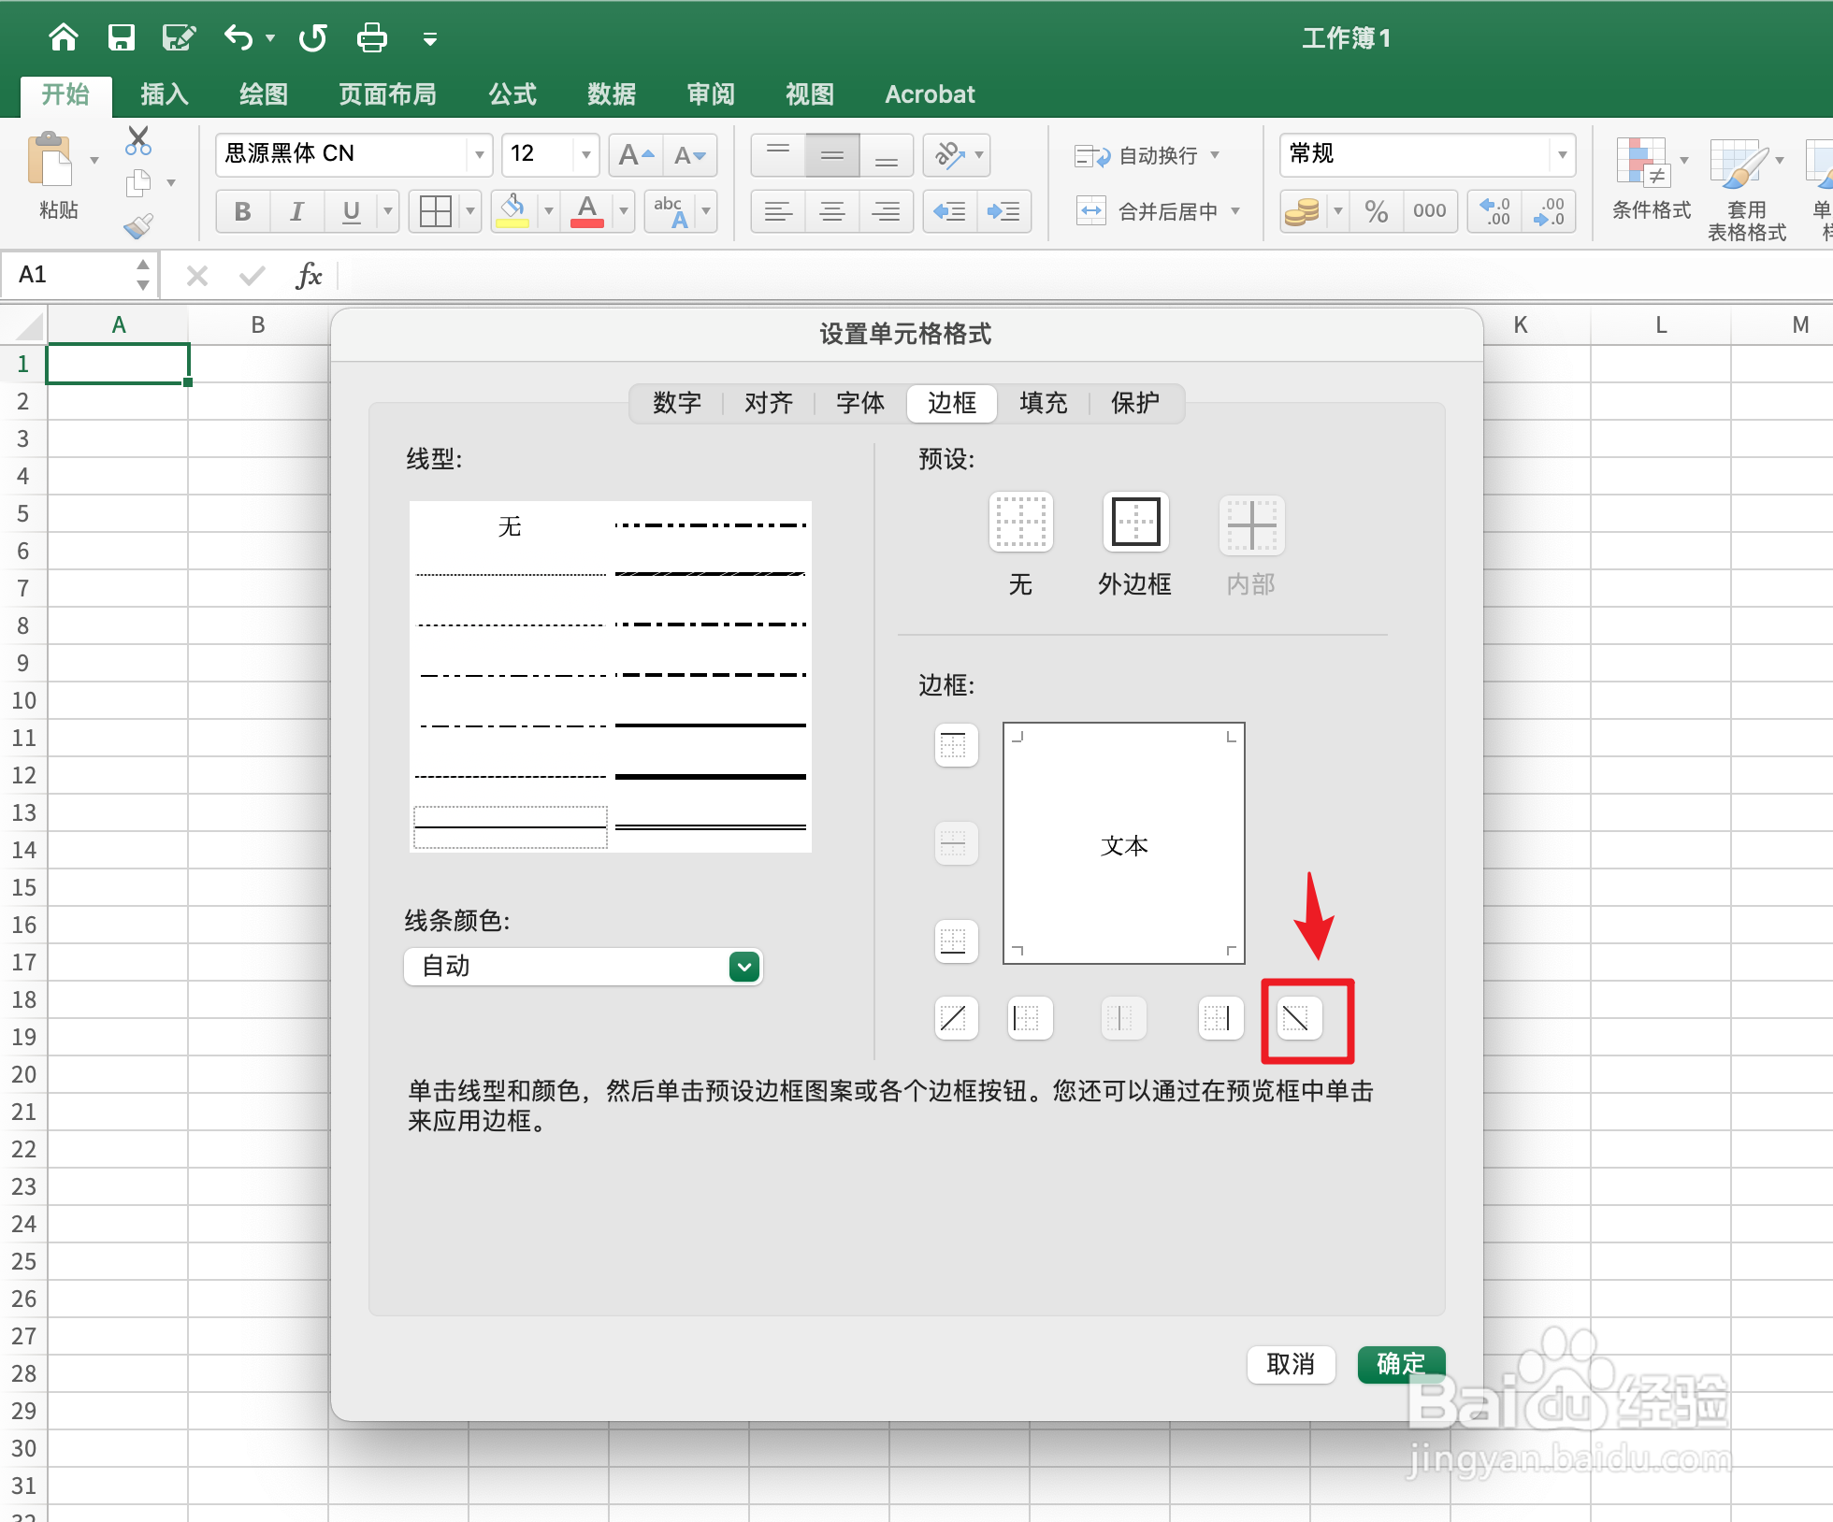Select the left border button
Image resolution: width=1833 pixels, height=1522 pixels.
[1029, 1018]
